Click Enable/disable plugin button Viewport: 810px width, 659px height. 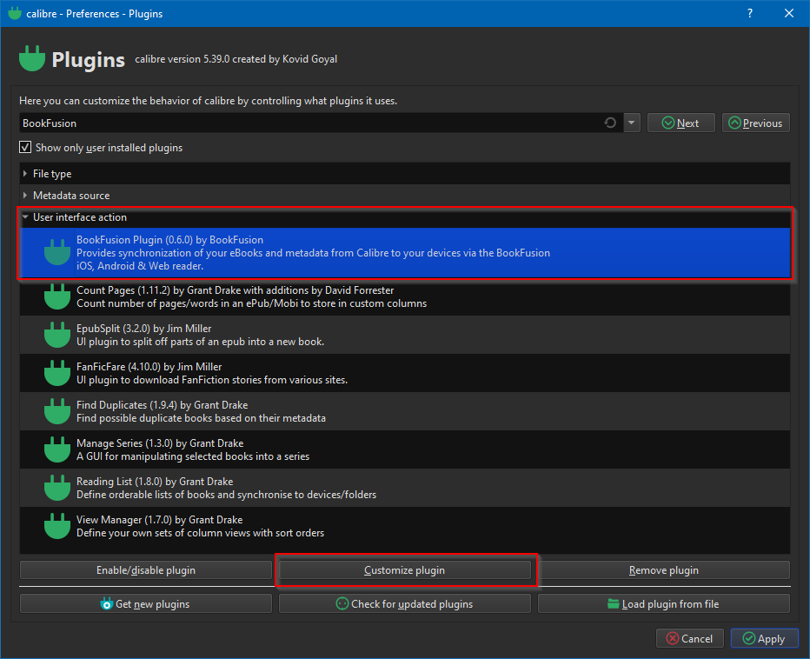146,570
